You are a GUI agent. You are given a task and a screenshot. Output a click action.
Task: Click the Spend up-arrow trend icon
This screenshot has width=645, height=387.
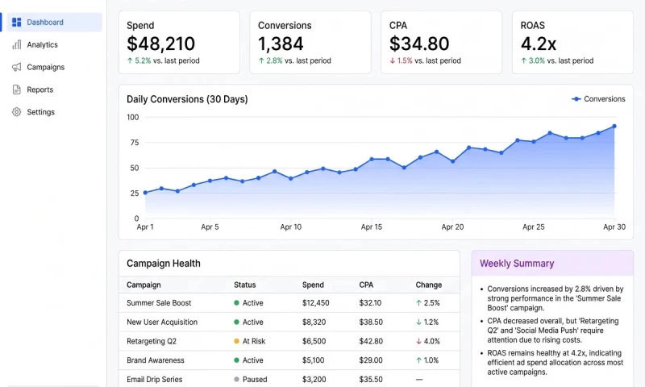[x=130, y=60]
